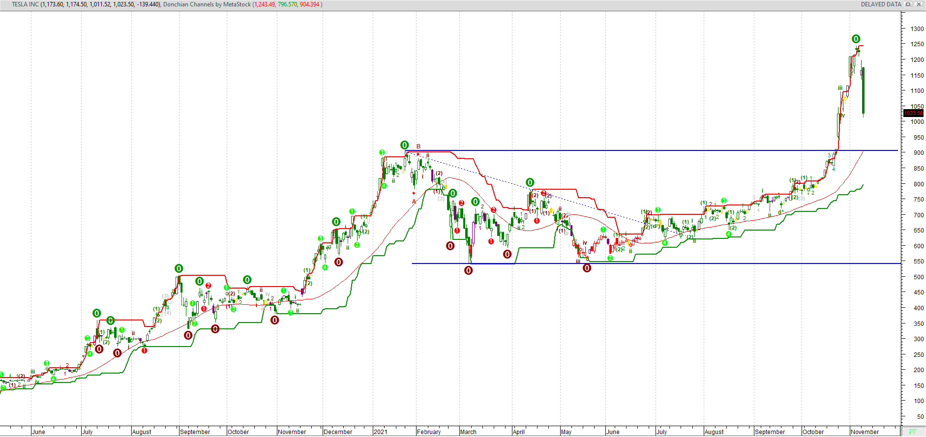Click the March label on date axis

(468, 432)
